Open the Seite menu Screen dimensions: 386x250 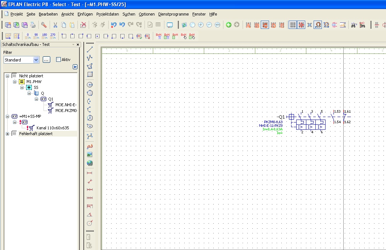[31, 14]
